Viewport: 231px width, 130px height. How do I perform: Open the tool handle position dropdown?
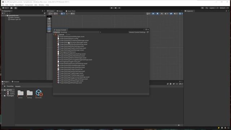pyautogui.click(x=51, y=14)
